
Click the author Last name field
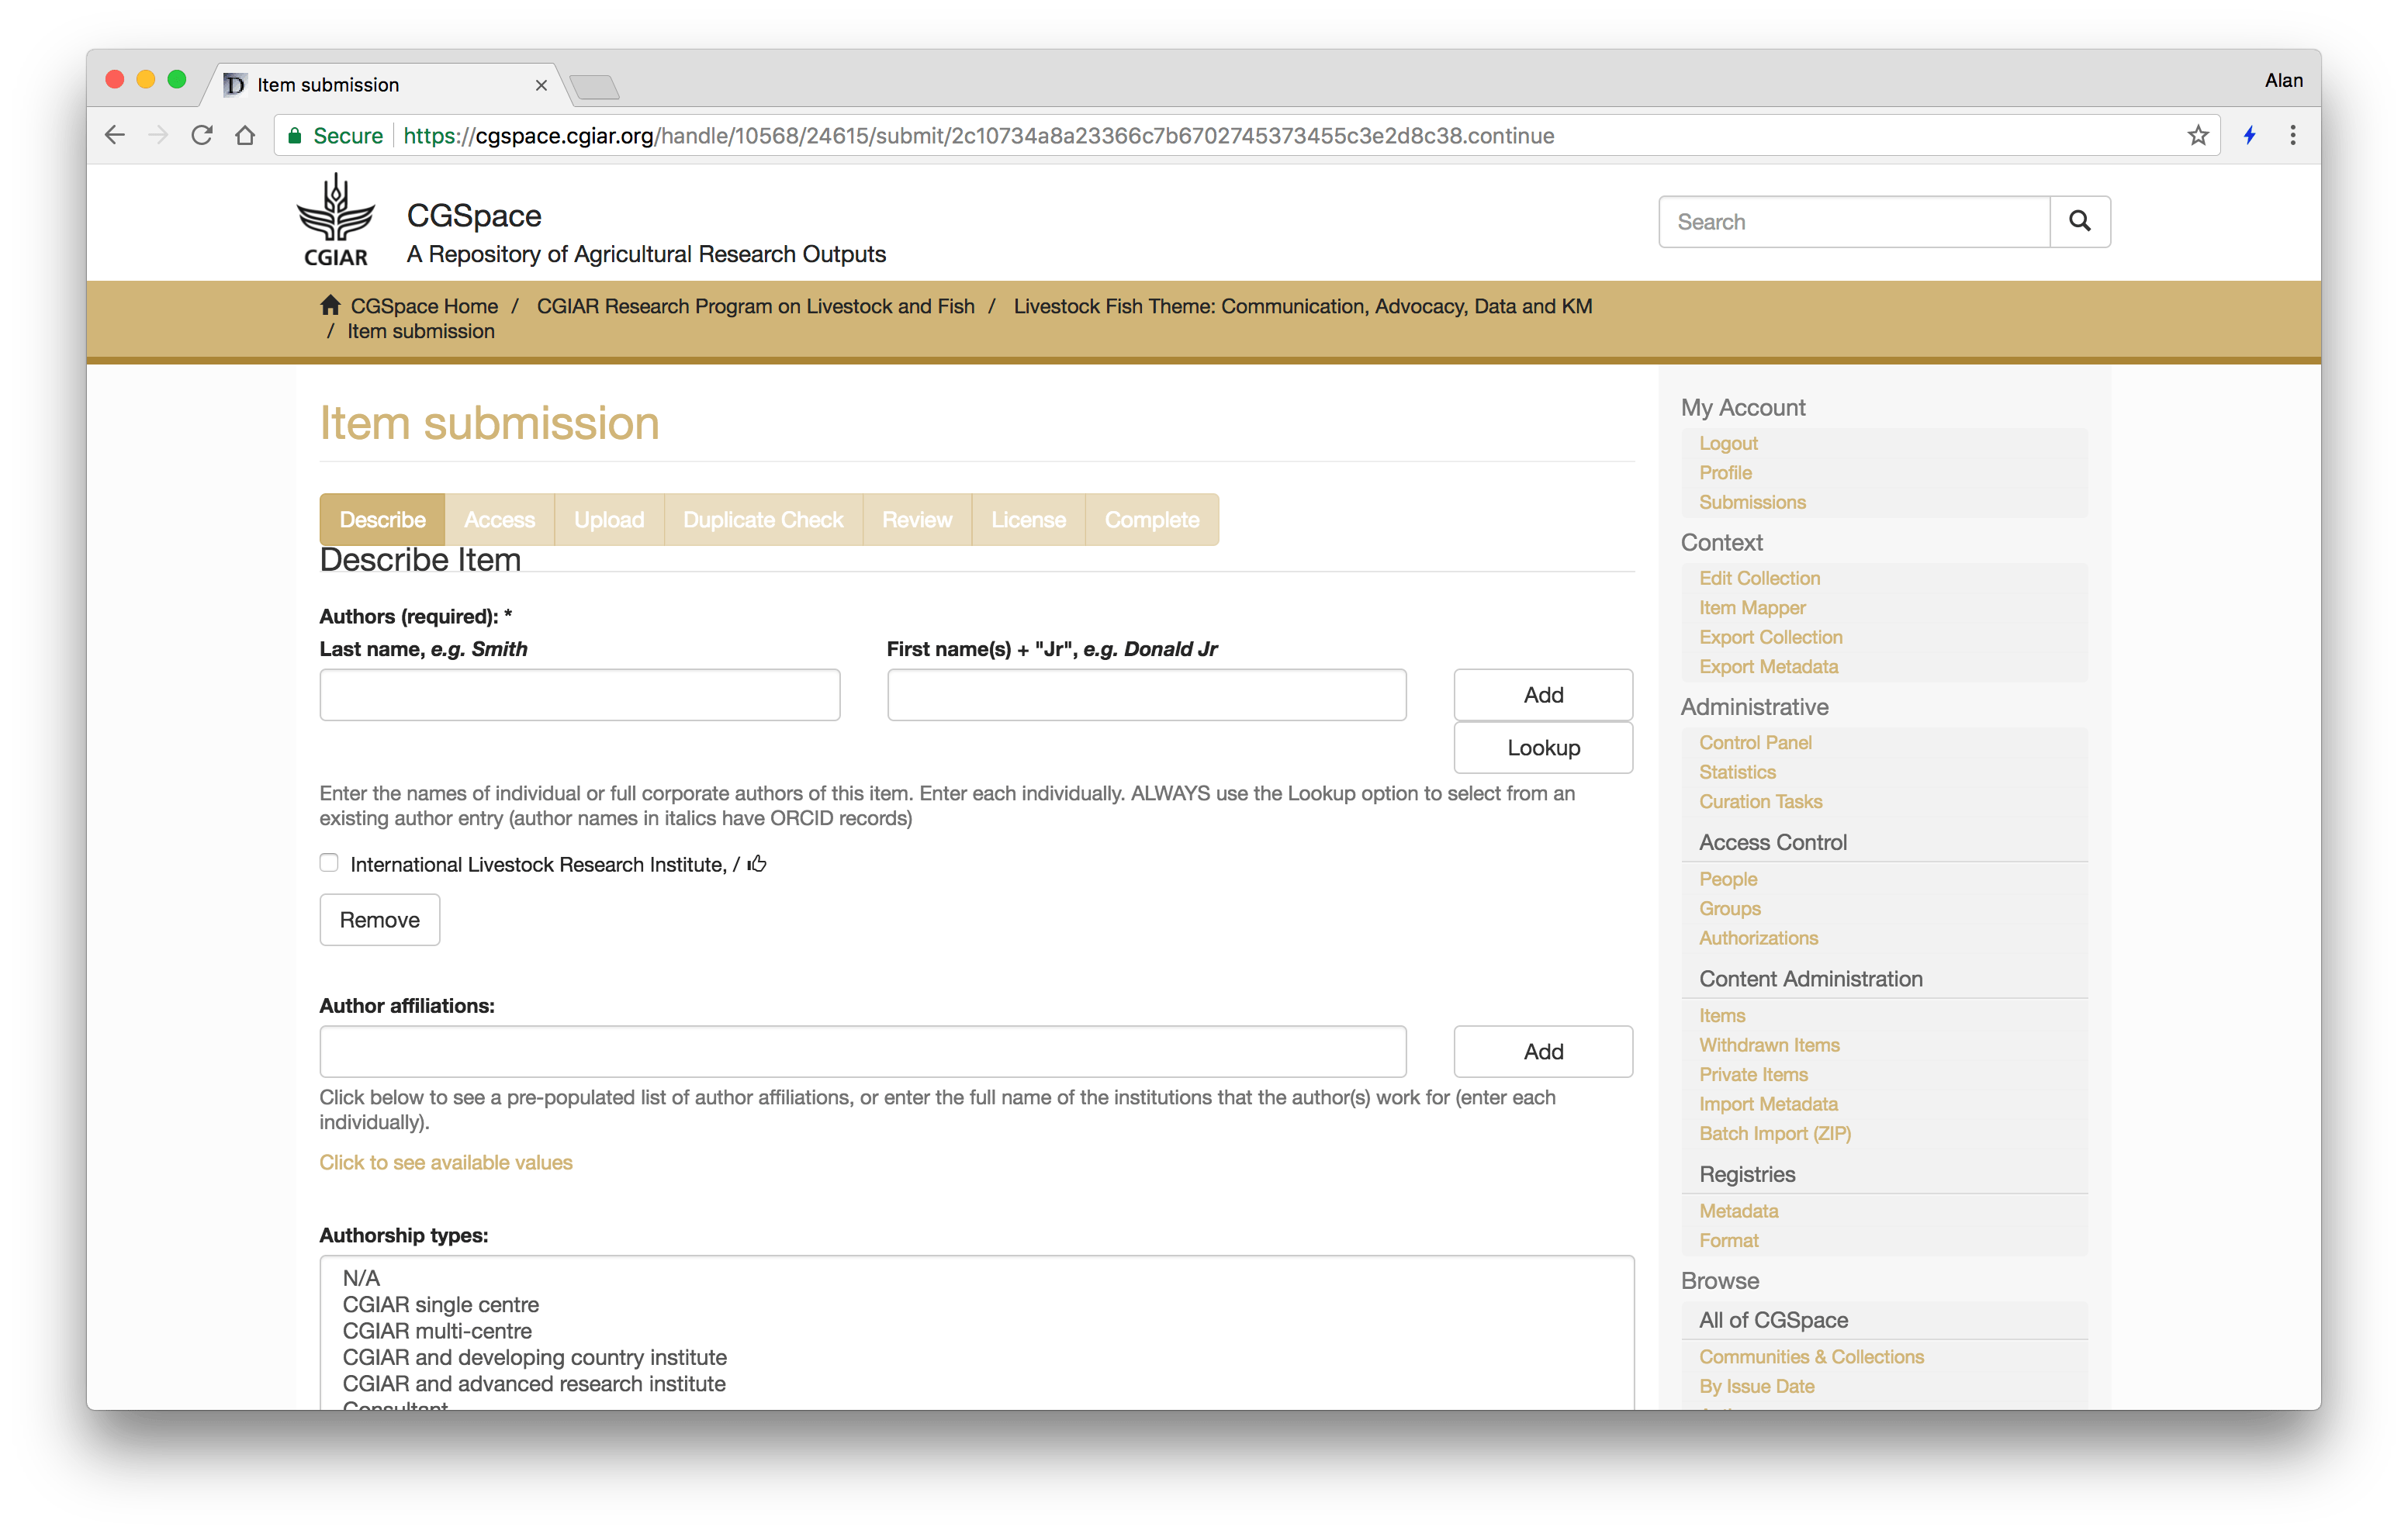point(580,694)
